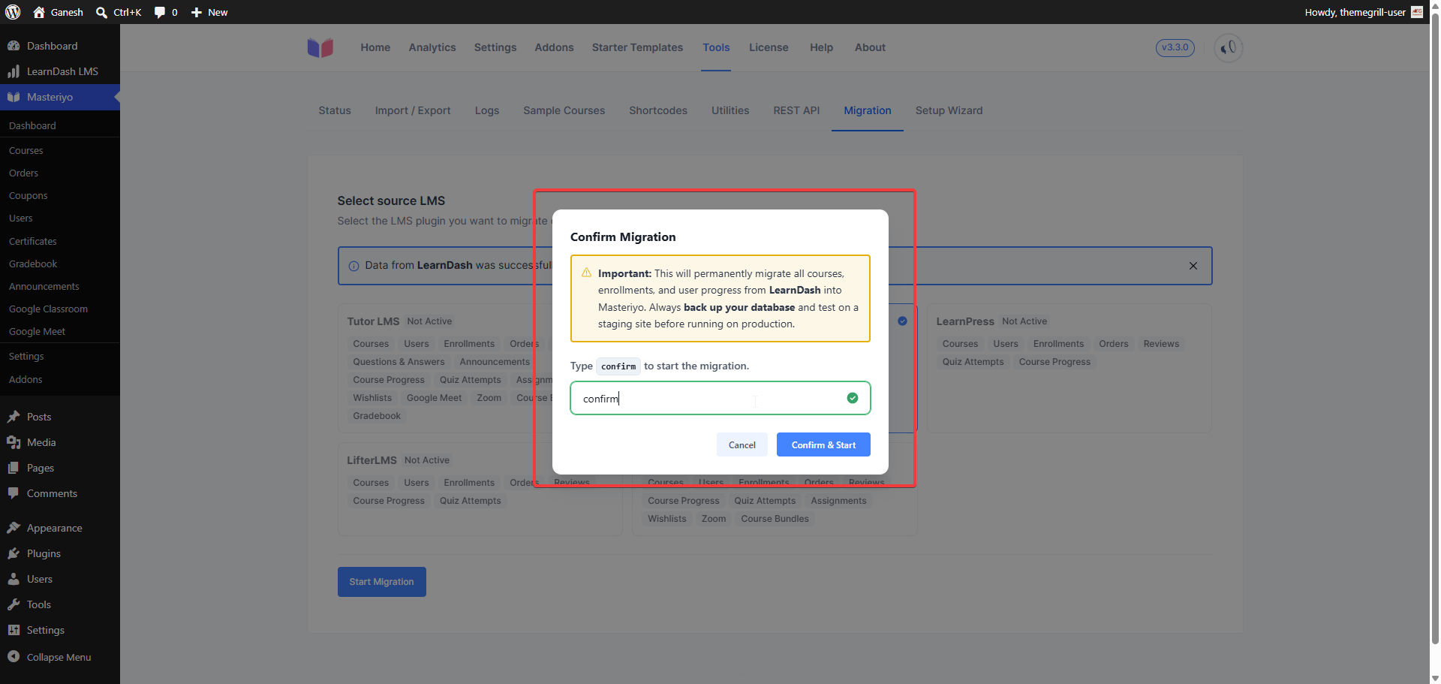Screen dimensions: 1441x684
Task: Open the Analytics menu
Action: tap(432, 47)
